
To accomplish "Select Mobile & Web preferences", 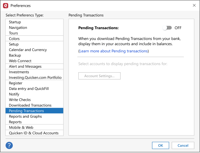I will 21,127.
